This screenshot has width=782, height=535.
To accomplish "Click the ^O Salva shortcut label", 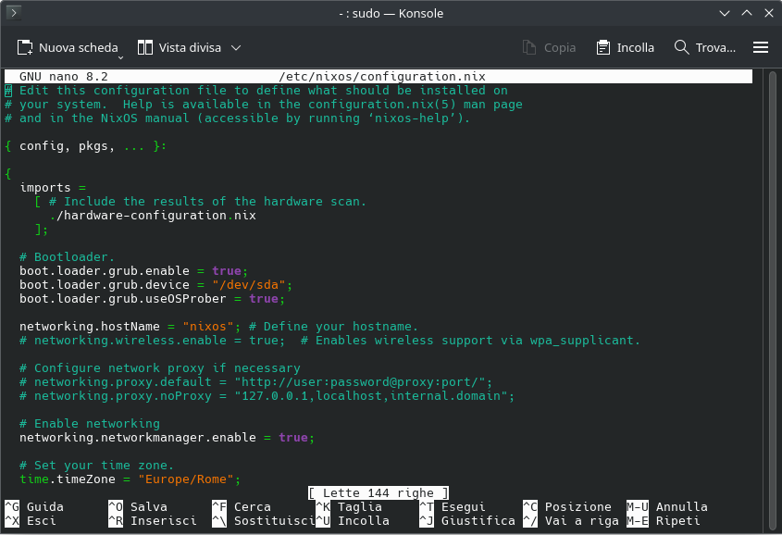I will tap(137, 507).
